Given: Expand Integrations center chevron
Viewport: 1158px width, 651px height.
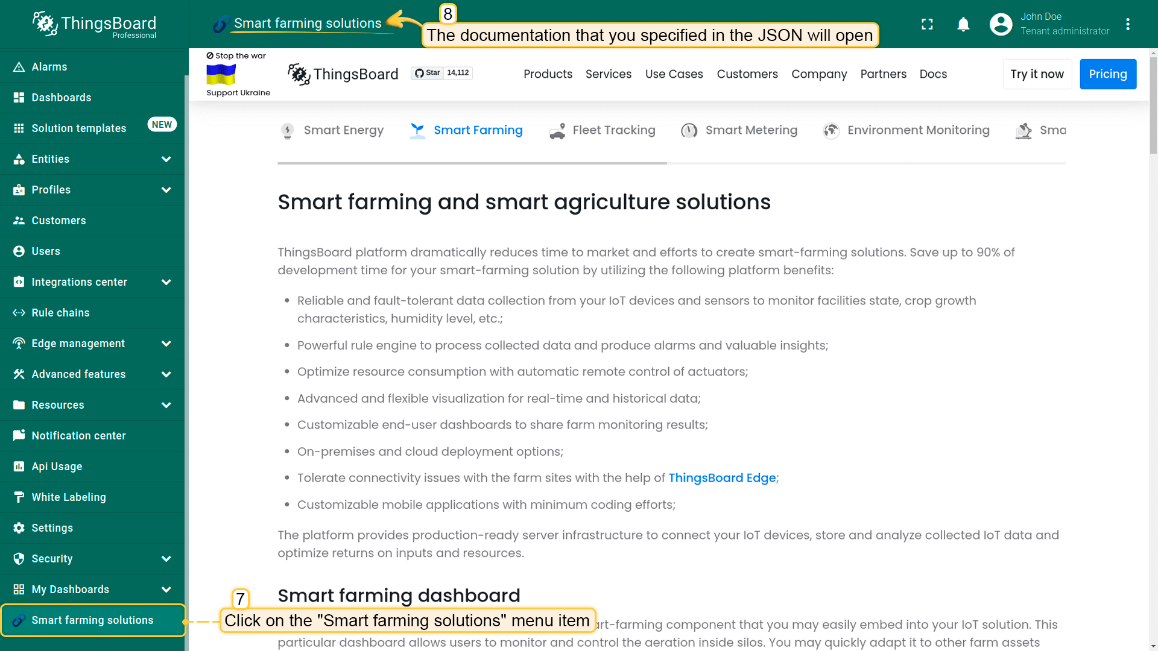Looking at the screenshot, I should (166, 282).
